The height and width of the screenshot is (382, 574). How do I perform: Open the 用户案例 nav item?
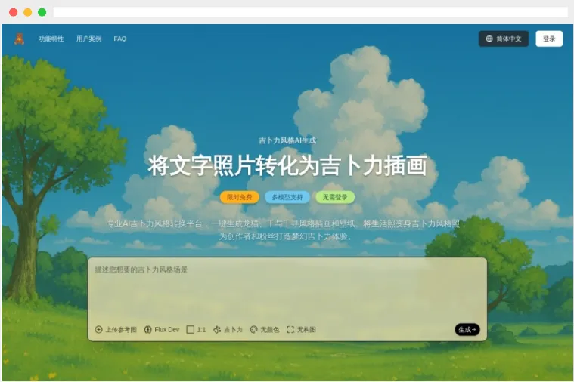pyautogui.click(x=88, y=39)
